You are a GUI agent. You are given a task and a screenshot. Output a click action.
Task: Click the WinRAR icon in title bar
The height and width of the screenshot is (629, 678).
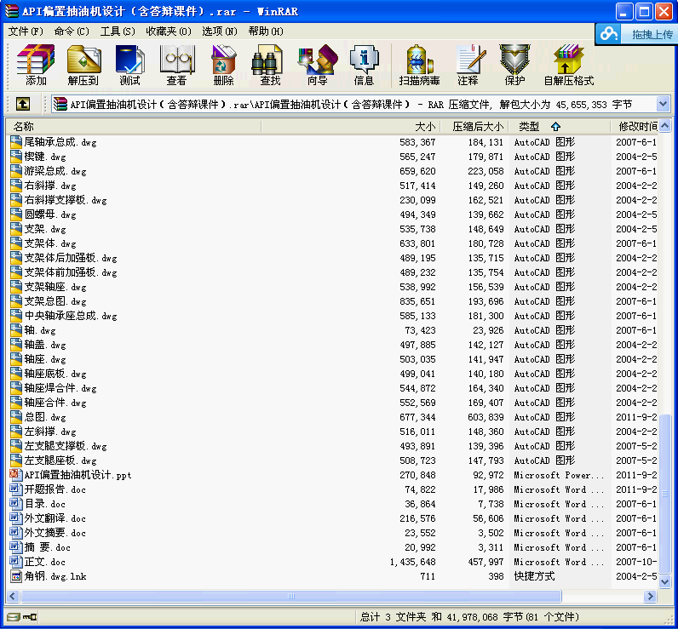[12, 11]
